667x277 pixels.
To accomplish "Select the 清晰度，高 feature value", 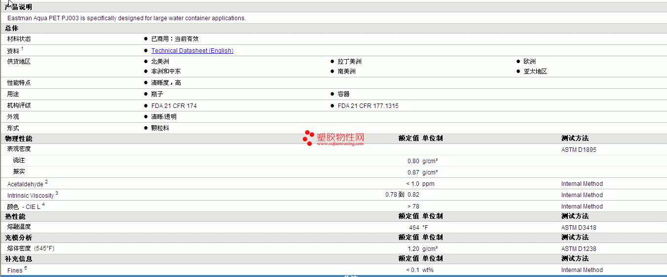I will [x=166, y=83].
